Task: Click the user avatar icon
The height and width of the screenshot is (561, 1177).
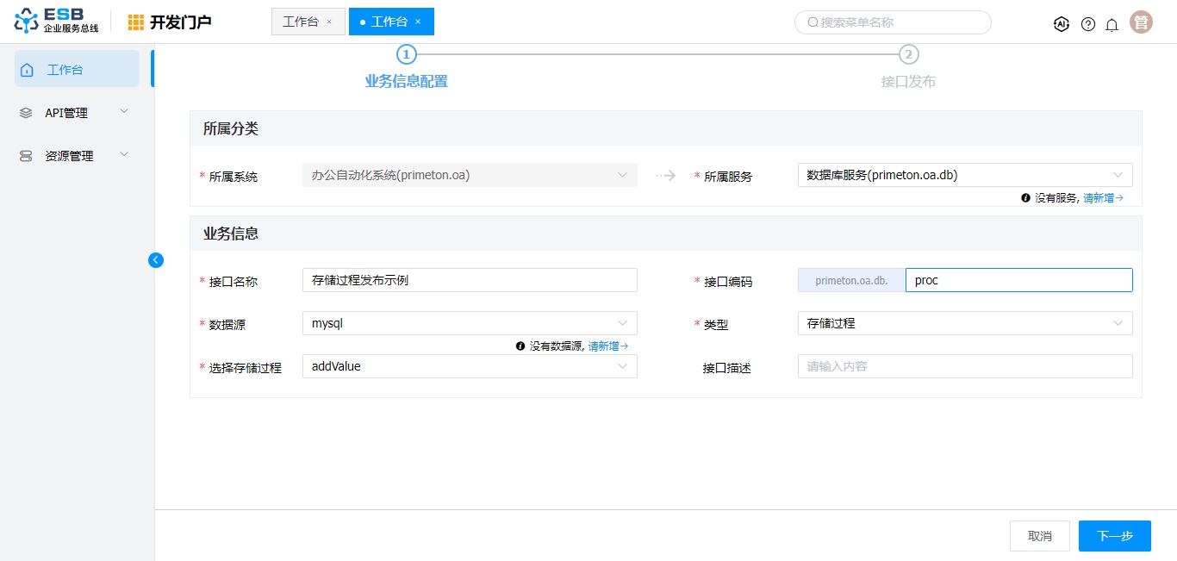Action: pos(1141,23)
